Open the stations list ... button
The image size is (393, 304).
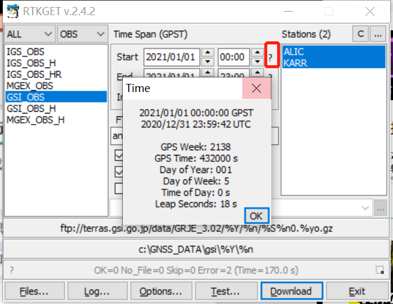[x=378, y=34]
